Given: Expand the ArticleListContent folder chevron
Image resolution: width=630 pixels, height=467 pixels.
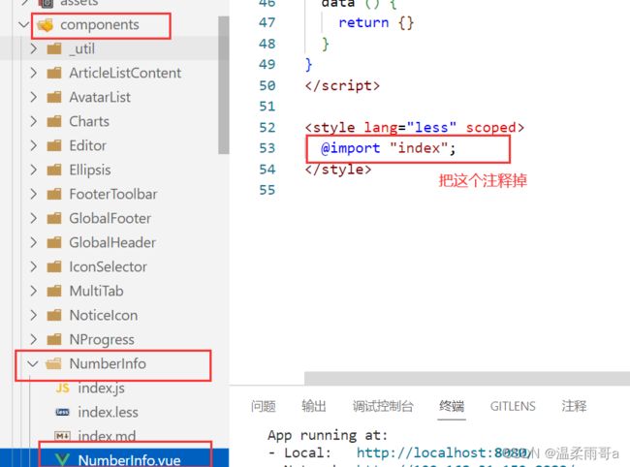Looking at the screenshot, I should coord(34,73).
